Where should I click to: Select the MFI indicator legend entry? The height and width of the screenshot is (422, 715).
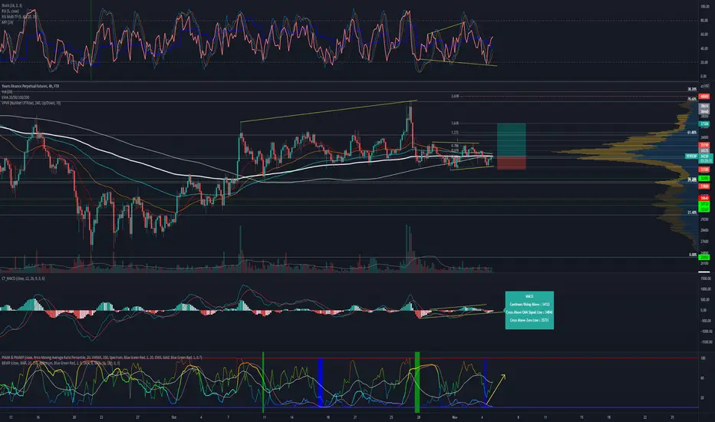(7, 22)
